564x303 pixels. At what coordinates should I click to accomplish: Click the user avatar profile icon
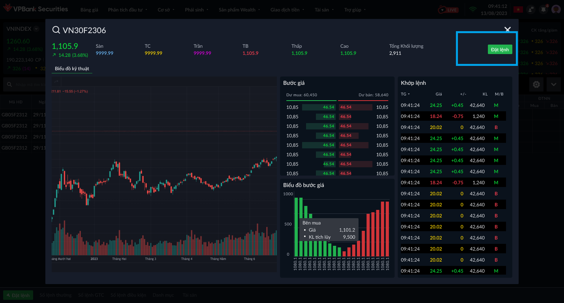(556, 9)
